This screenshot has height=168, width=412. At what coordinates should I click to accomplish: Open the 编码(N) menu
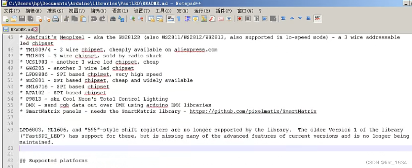tap(98, 11)
